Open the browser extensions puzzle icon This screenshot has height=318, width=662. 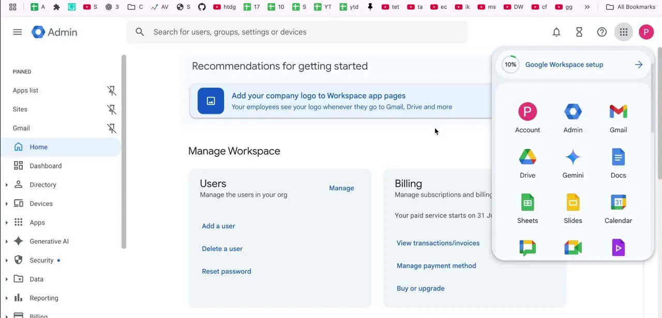point(57,7)
